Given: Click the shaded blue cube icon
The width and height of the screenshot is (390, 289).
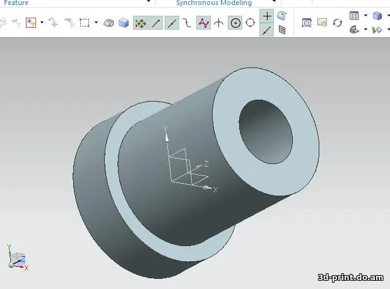Looking at the screenshot, I should click(124, 23).
